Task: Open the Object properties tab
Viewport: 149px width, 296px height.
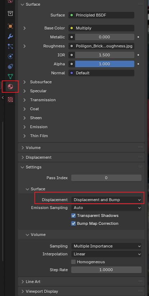Action: pos(10,26)
